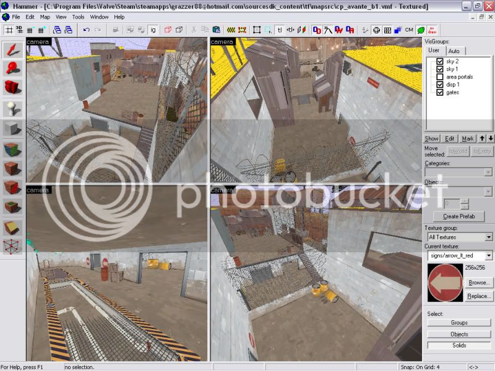Screen dimensions: 495x371
Task: Click the visgroups Edit button
Action: [x=449, y=139]
